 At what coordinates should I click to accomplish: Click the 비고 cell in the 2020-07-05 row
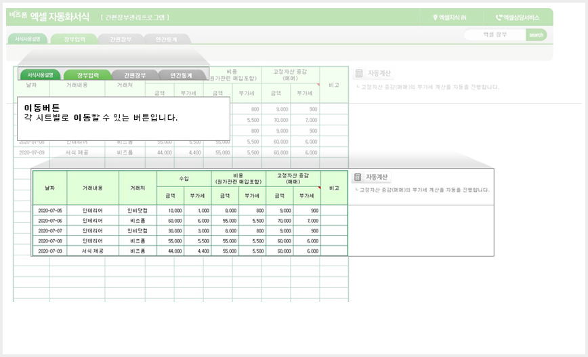point(334,211)
